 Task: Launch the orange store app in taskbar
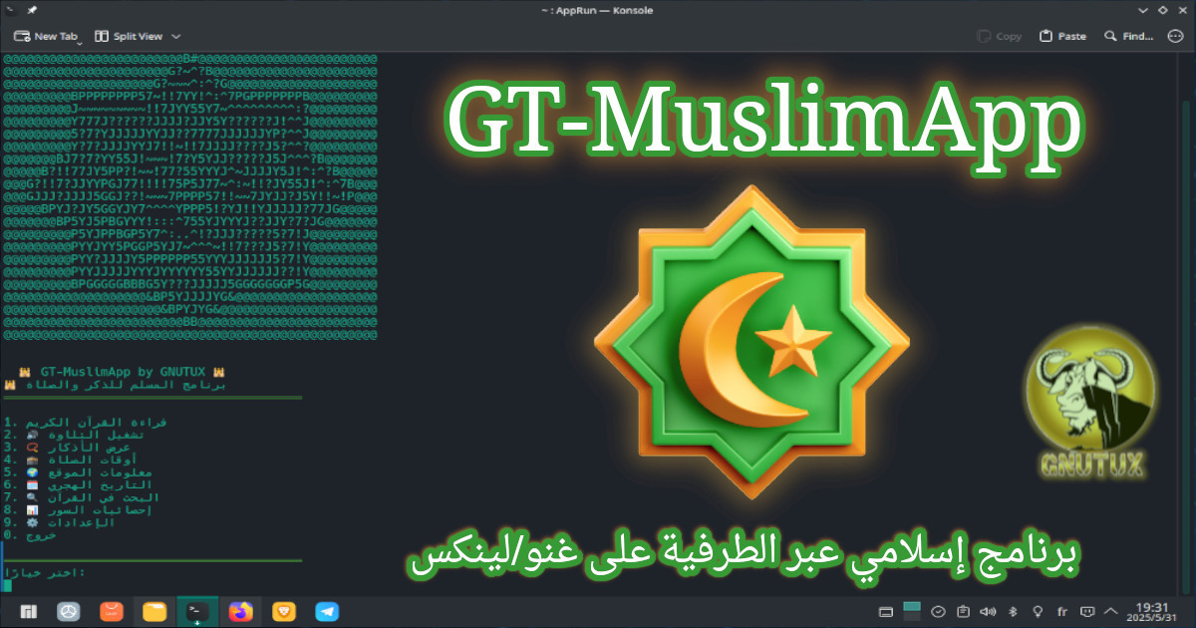coord(112,611)
